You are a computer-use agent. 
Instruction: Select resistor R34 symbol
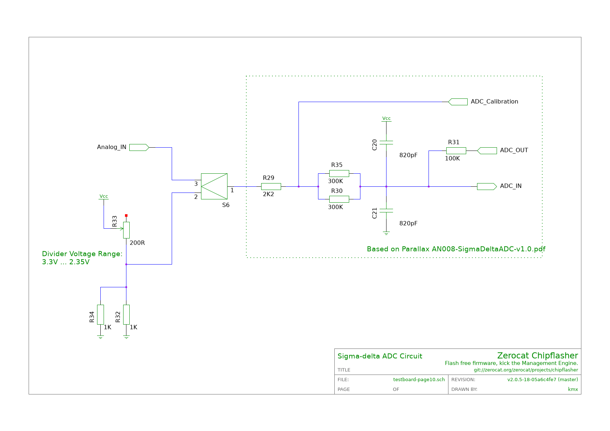(100, 314)
